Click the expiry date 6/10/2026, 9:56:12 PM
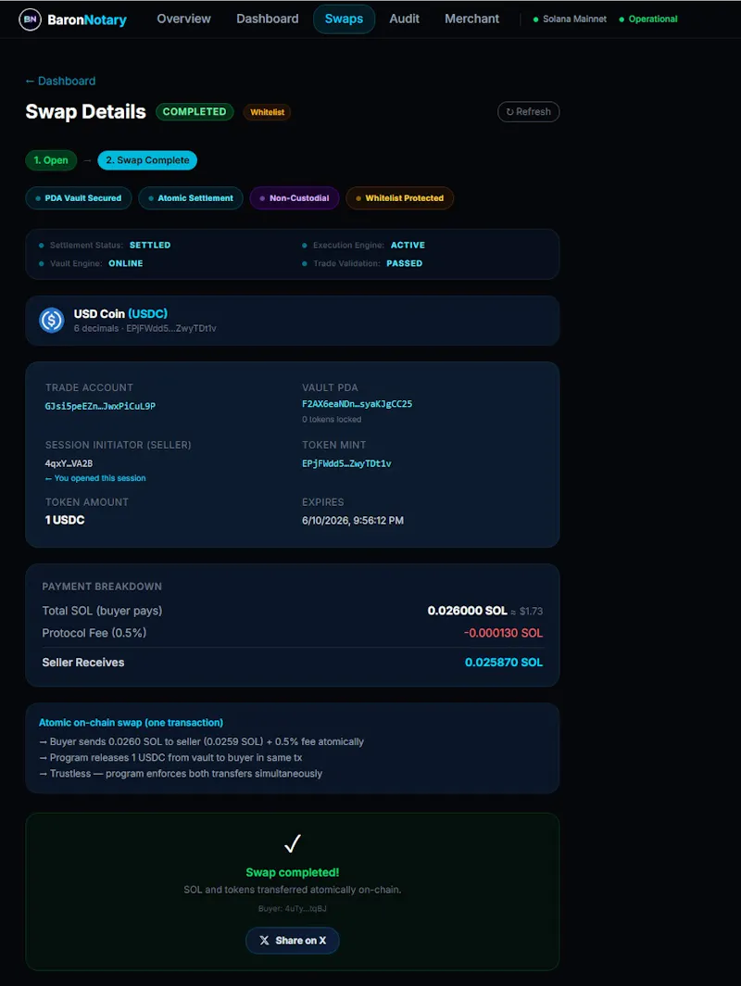The width and height of the screenshot is (741, 986). pyautogui.click(x=353, y=521)
